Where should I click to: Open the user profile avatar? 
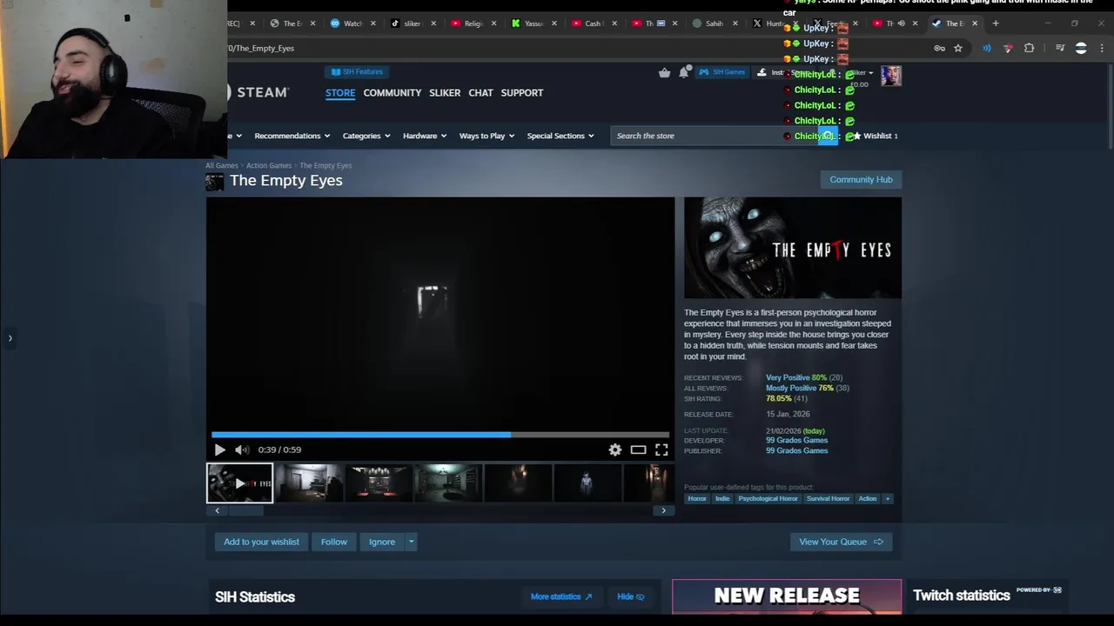(890, 76)
